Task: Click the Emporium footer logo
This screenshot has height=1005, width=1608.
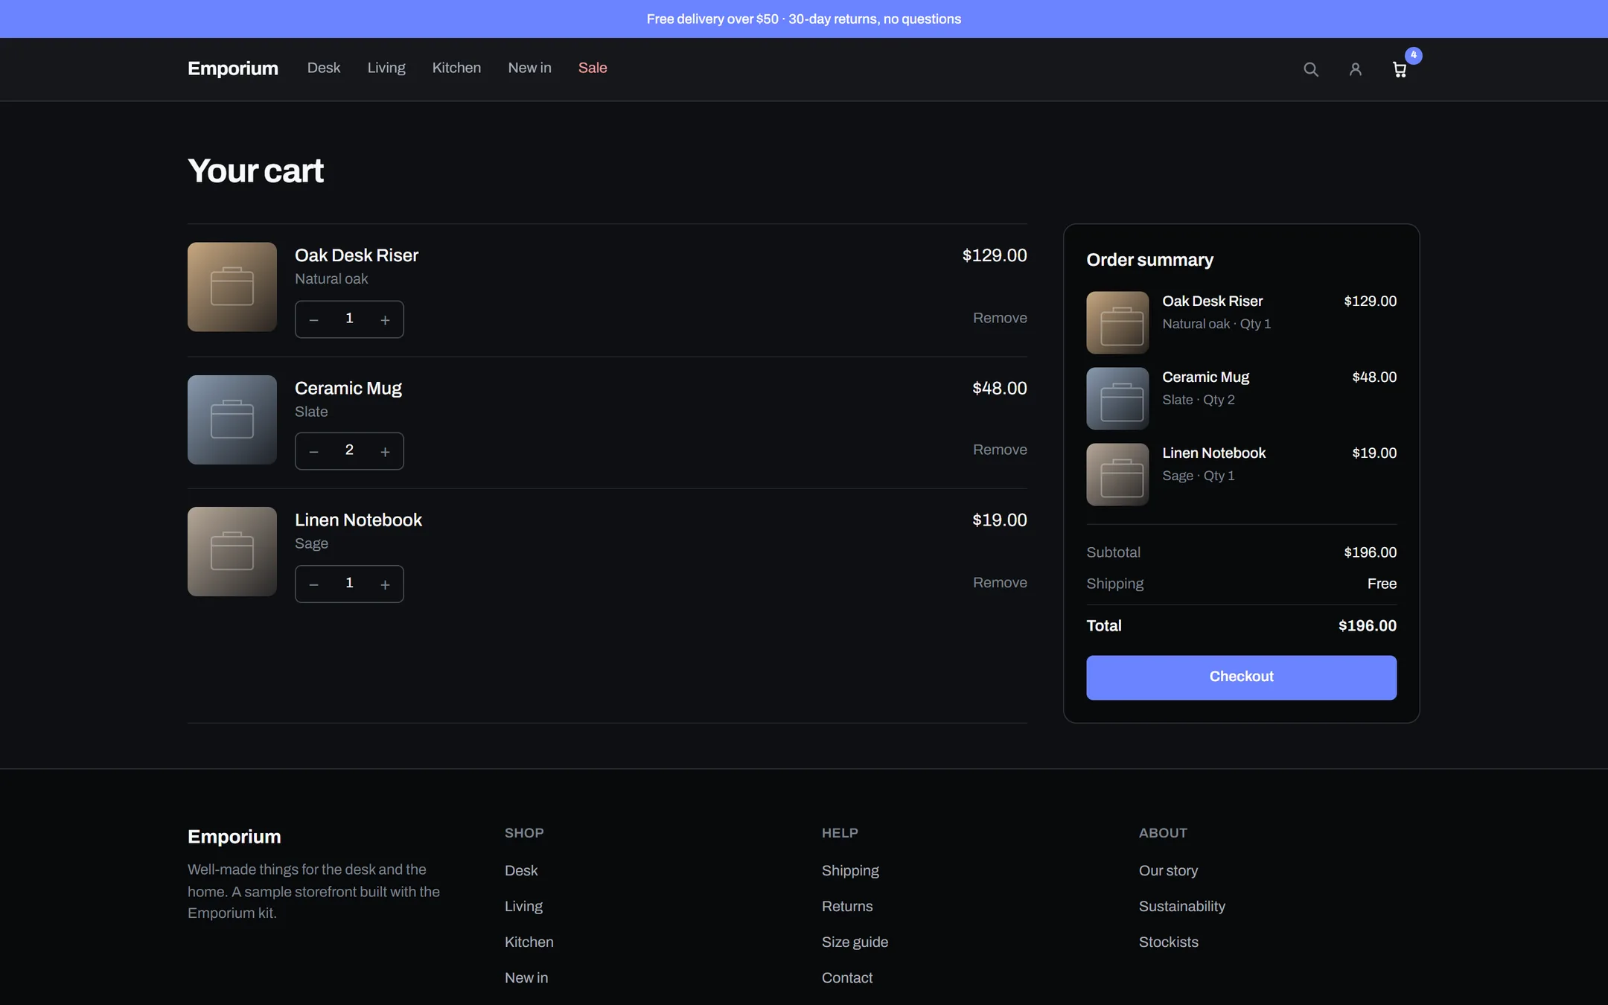Action: [234, 837]
